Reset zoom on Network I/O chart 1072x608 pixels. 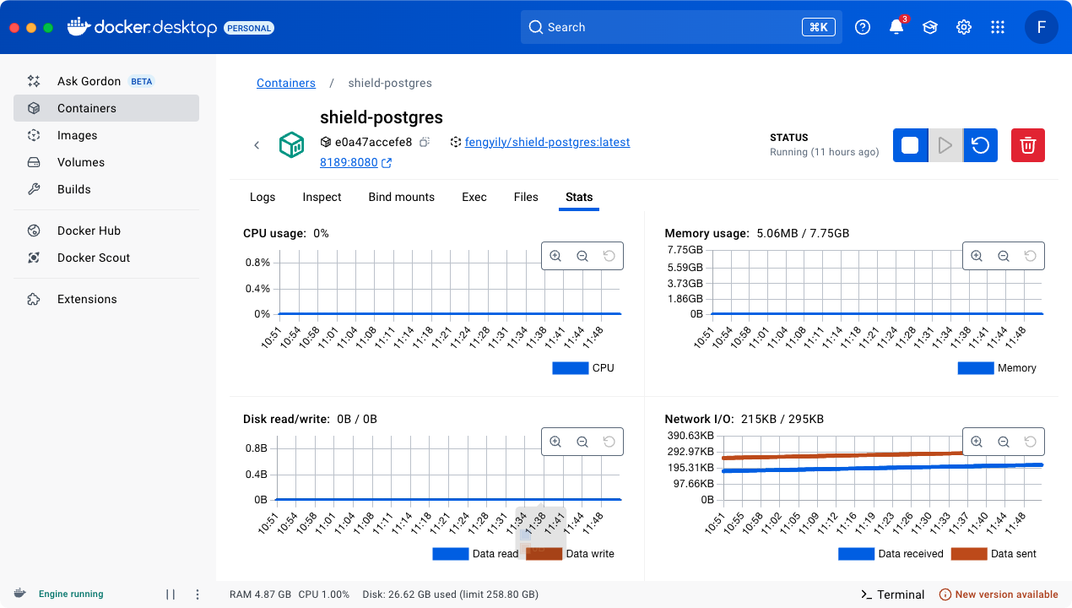[x=1031, y=442]
